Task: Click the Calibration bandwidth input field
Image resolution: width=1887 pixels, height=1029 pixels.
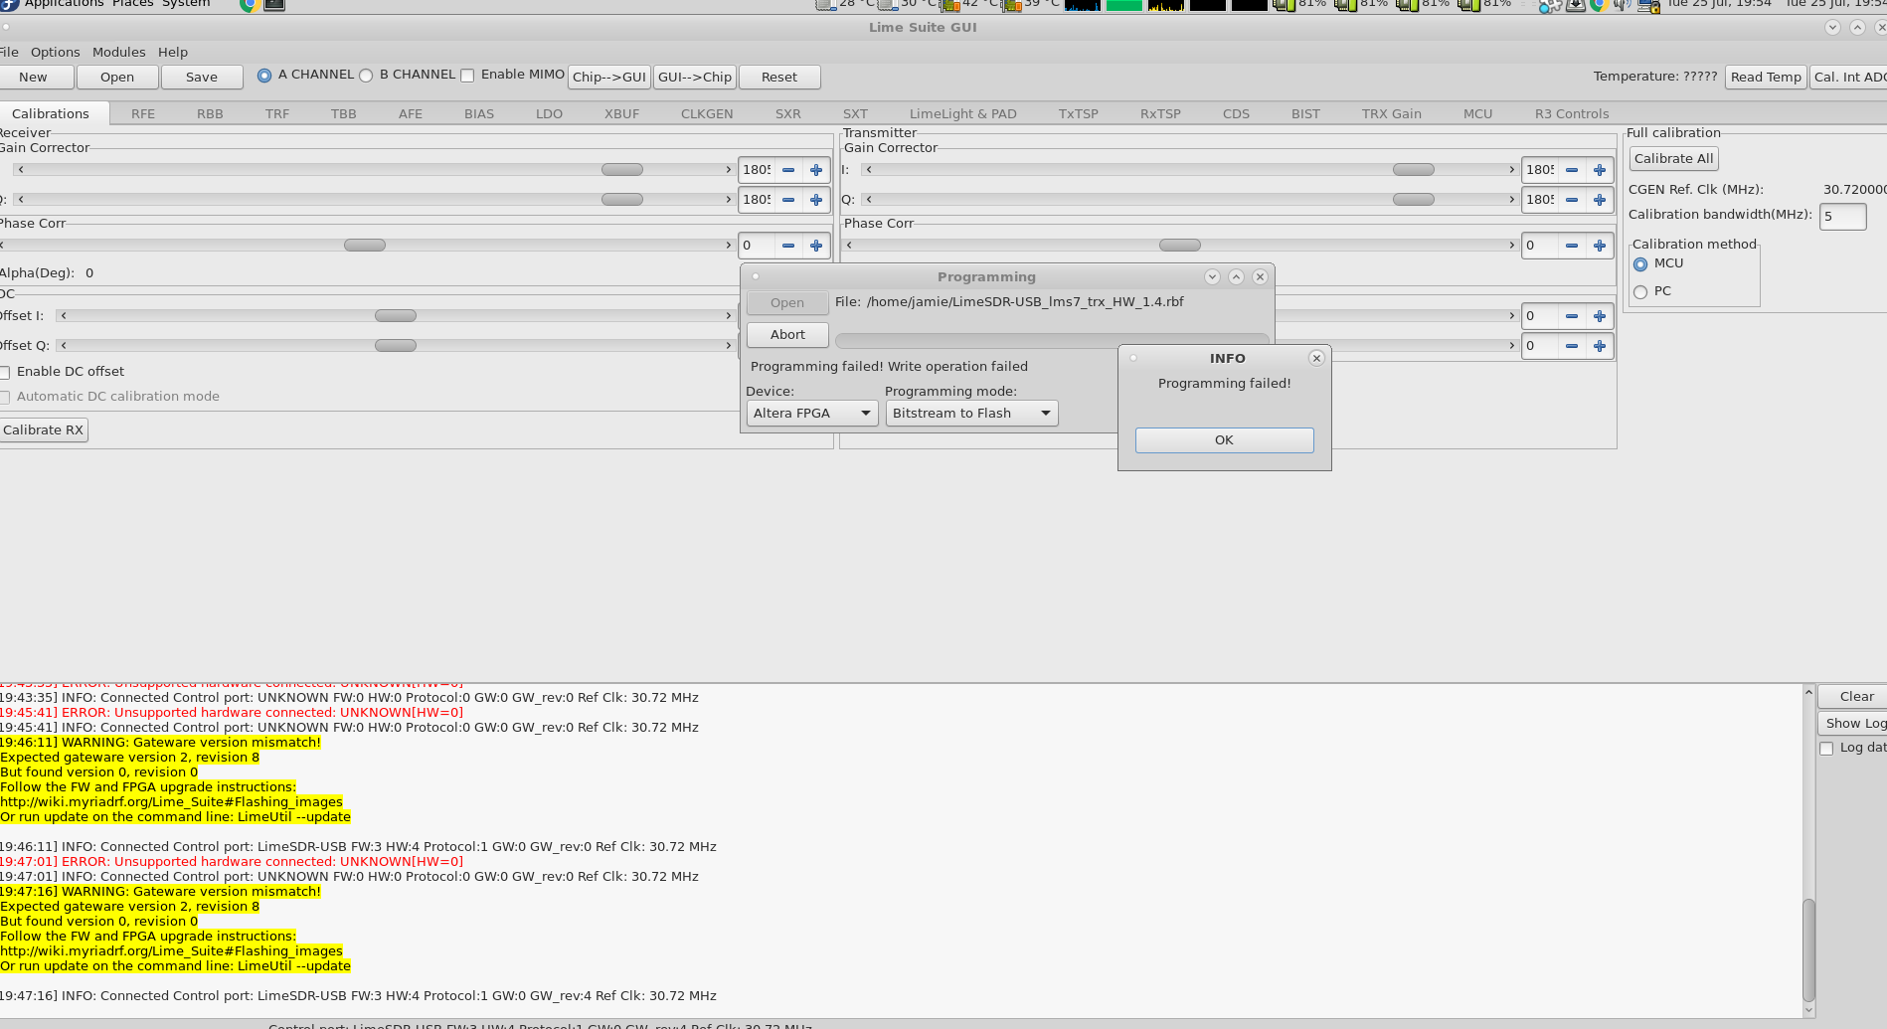Action: coord(1841,217)
